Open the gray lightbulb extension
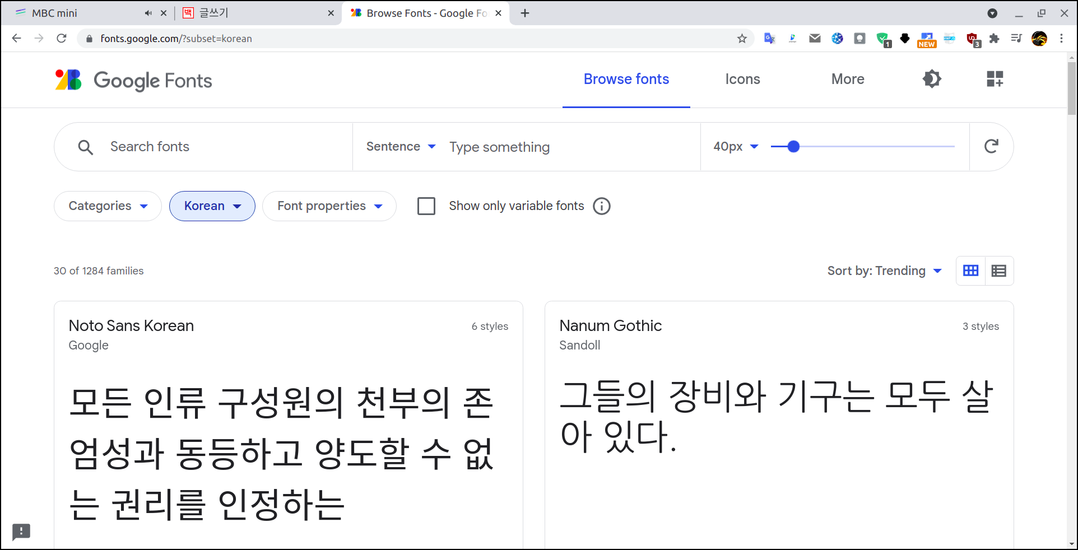Image resolution: width=1078 pixels, height=550 pixels. pyautogui.click(x=859, y=39)
